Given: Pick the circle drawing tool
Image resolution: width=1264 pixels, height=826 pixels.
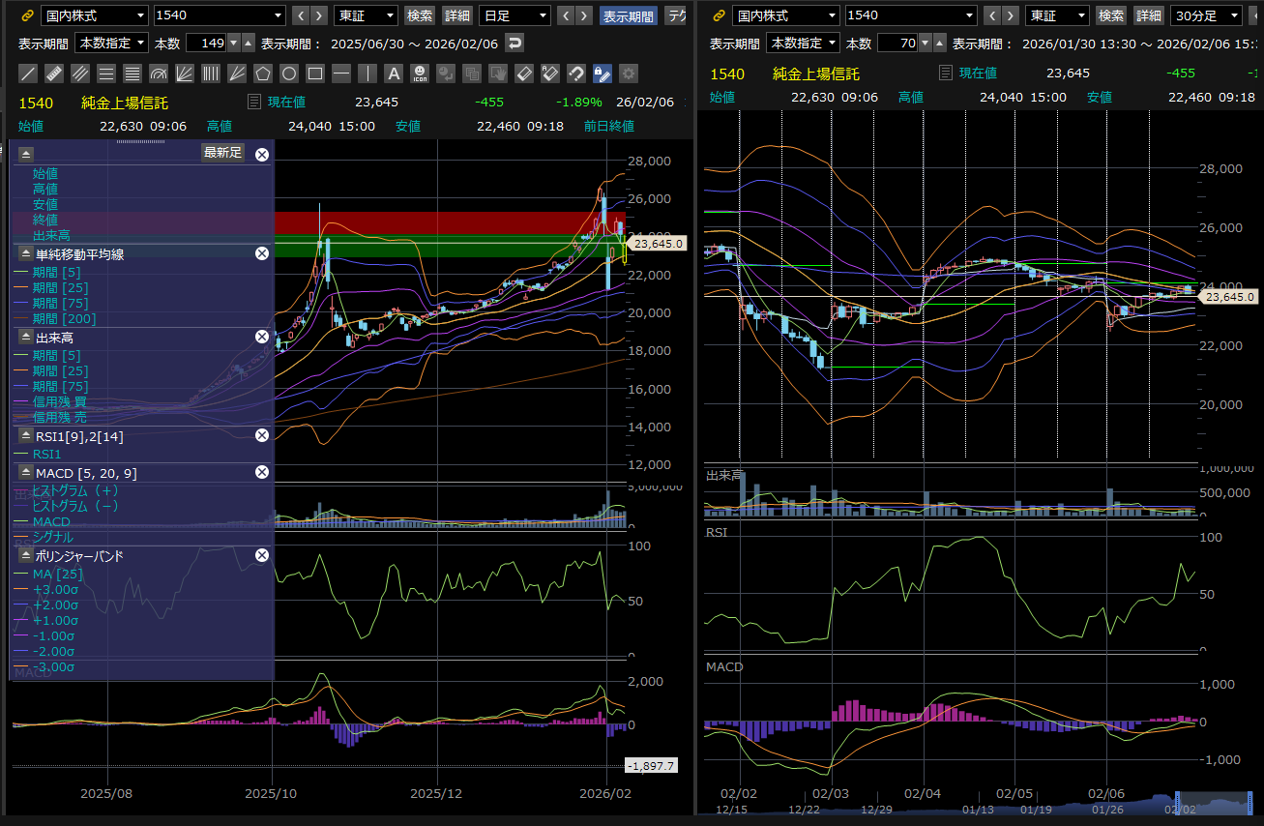Looking at the screenshot, I should (289, 74).
